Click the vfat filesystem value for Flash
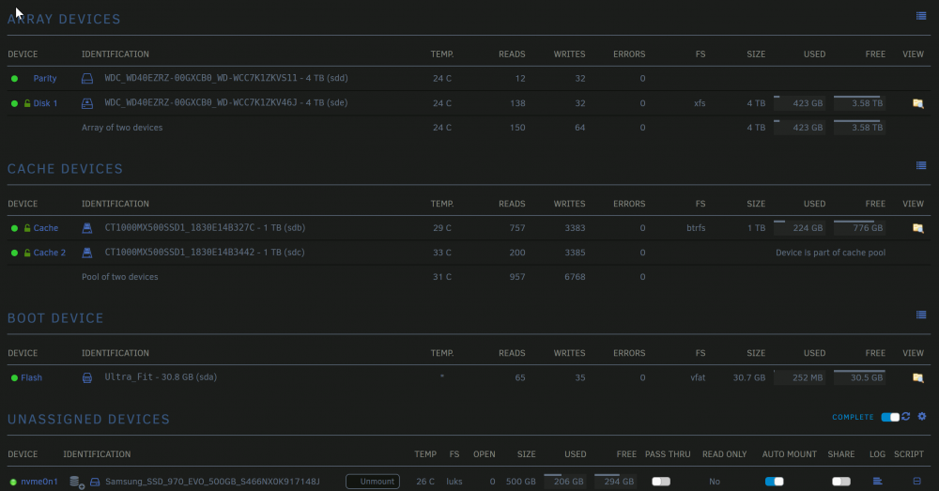 (698, 377)
